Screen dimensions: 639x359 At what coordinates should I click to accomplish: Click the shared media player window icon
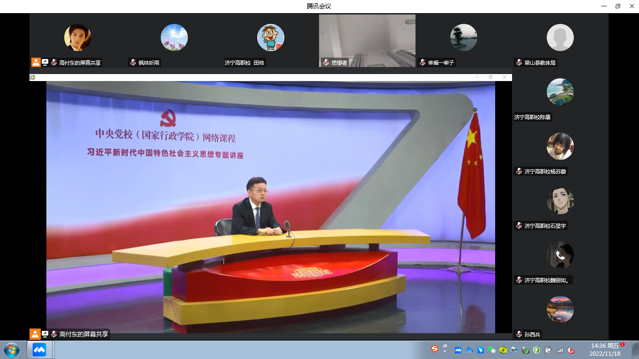[x=33, y=77]
